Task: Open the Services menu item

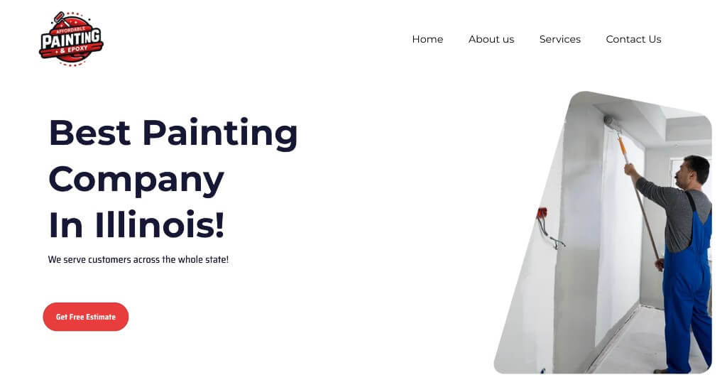Action: (x=559, y=40)
